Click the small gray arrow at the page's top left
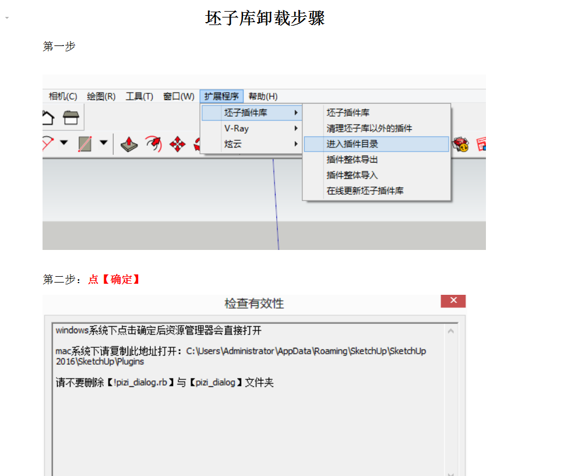The width and height of the screenshot is (578, 476). click(x=7, y=17)
